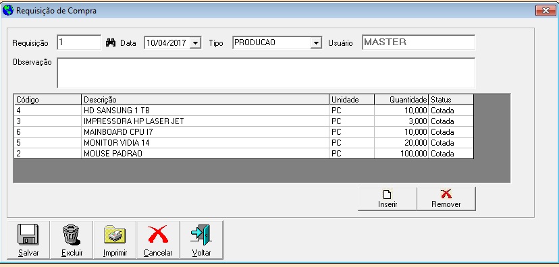Click code cell 3 of IMPRESSORA row
This screenshot has width=559, height=267.
click(x=48, y=121)
